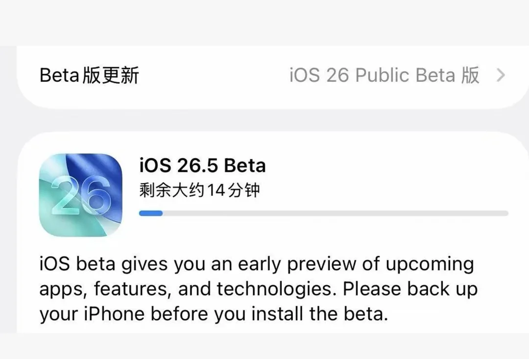Image resolution: width=529 pixels, height=359 pixels.
Task: Tap the large "26" numeral on the icon
Action: [x=81, y=197]
